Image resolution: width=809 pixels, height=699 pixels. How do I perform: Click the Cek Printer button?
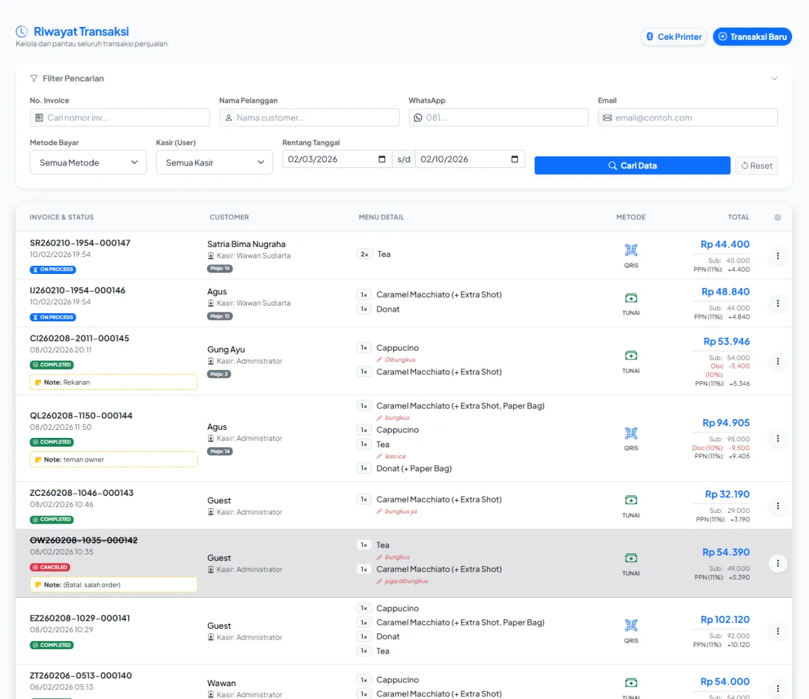coord(673,36)
